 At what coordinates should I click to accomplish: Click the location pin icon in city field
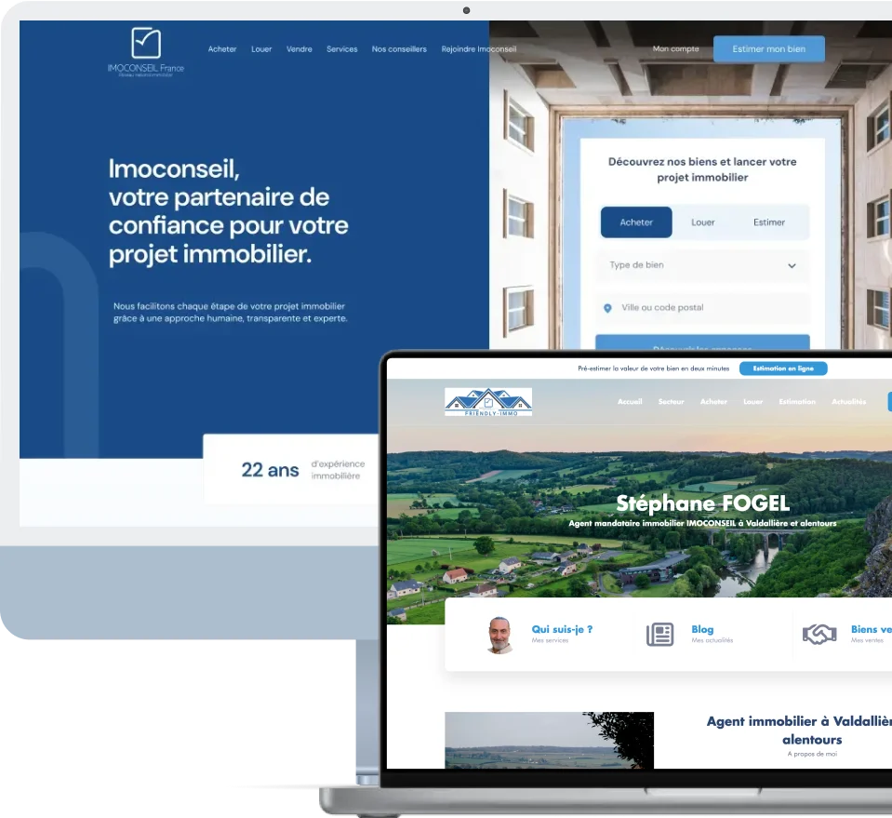[x=606, y=308]
